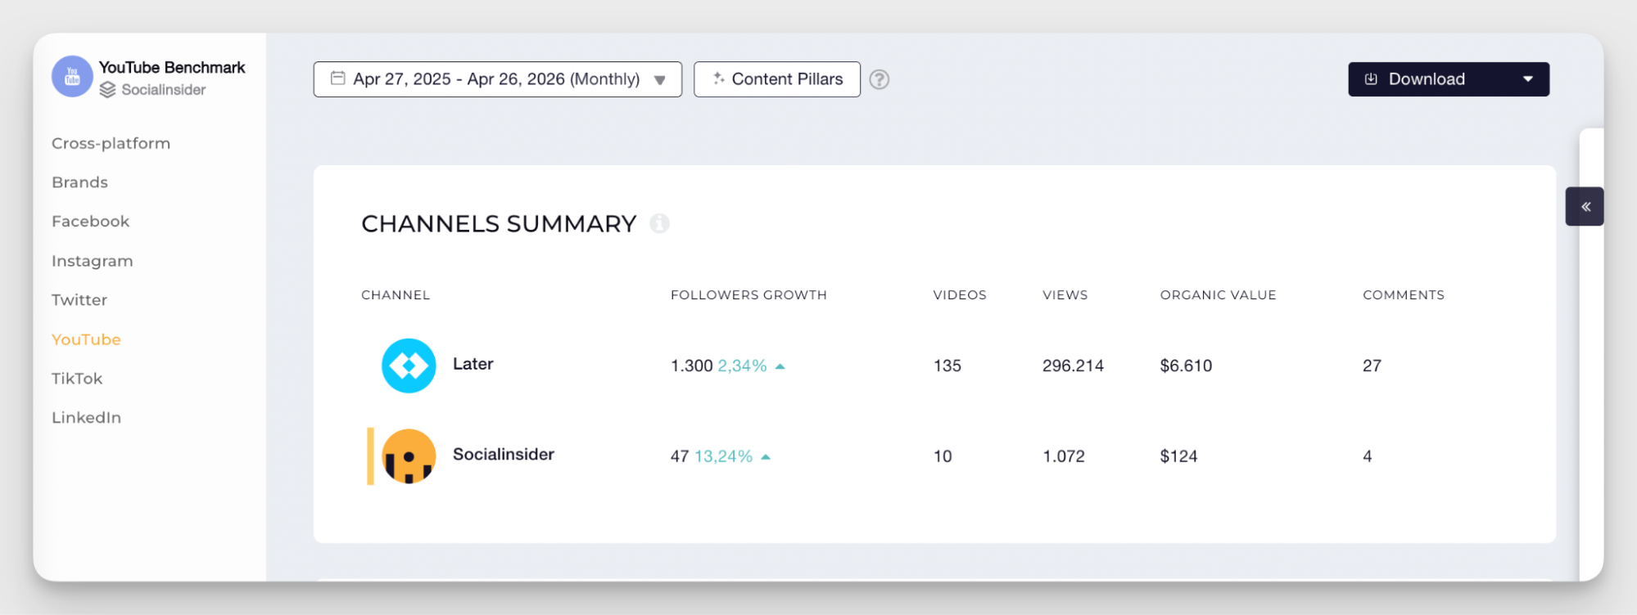
Task: Click the Comments column header
Action: click(1403, 295)
